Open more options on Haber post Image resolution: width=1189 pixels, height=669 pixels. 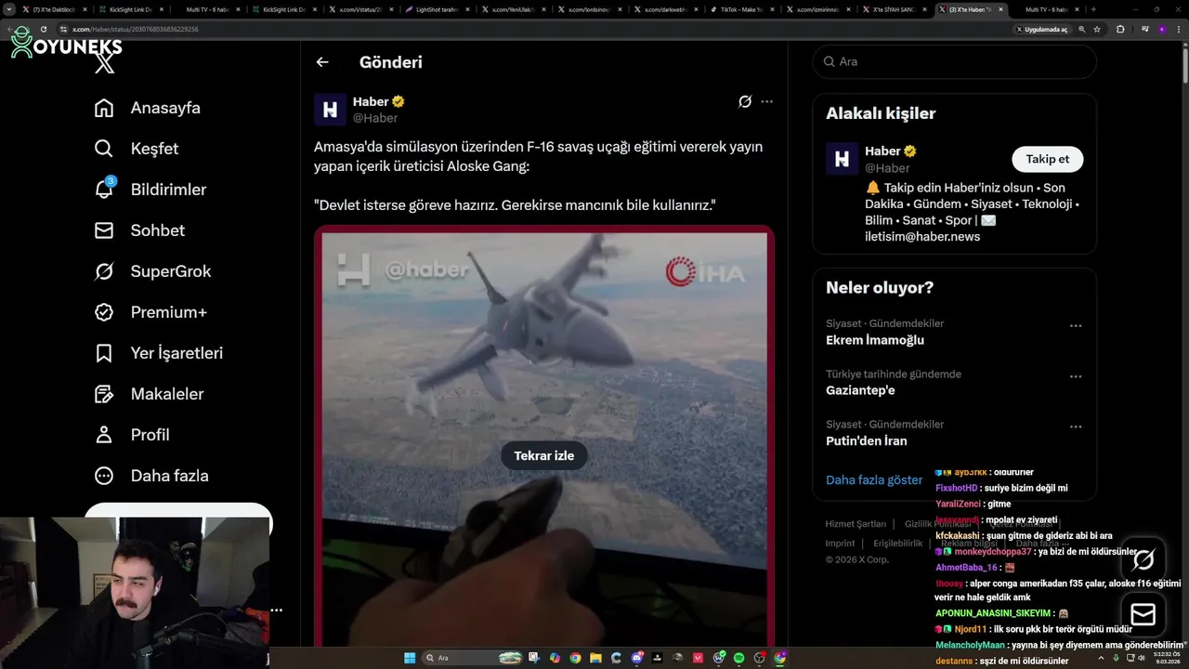click(x=766, y=101)
